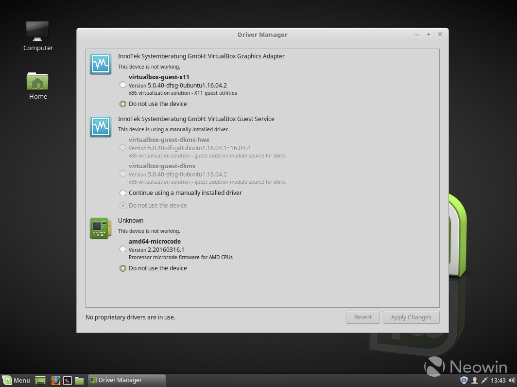Minimize the Driver Manager window
Viewport: 517px width, 387px height.
pyautogui.click(x=417, y=35)
